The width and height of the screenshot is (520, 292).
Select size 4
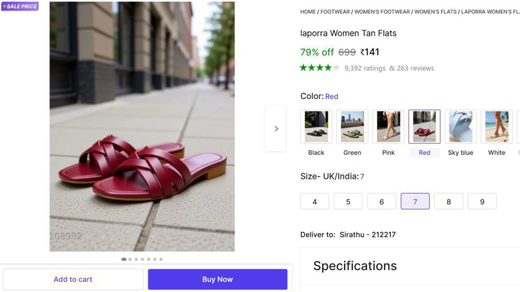pos(315,202)
